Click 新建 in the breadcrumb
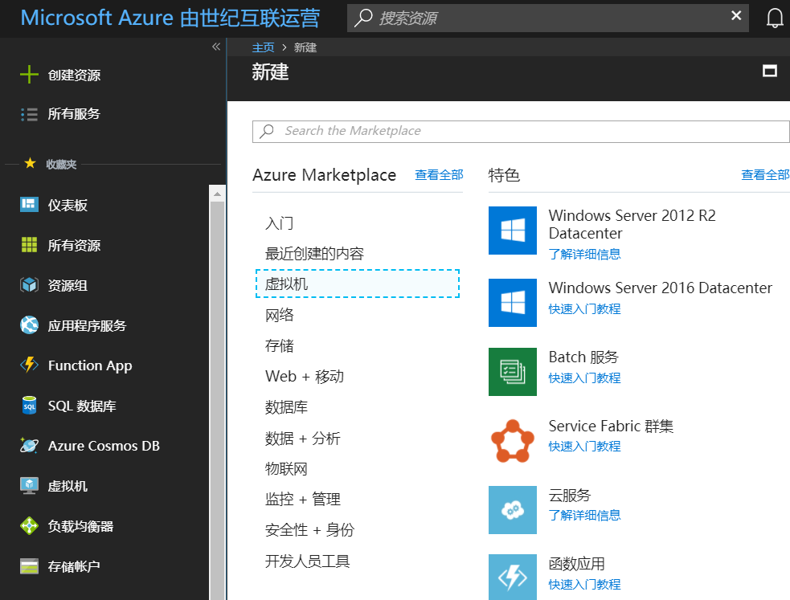 (305, 47)
